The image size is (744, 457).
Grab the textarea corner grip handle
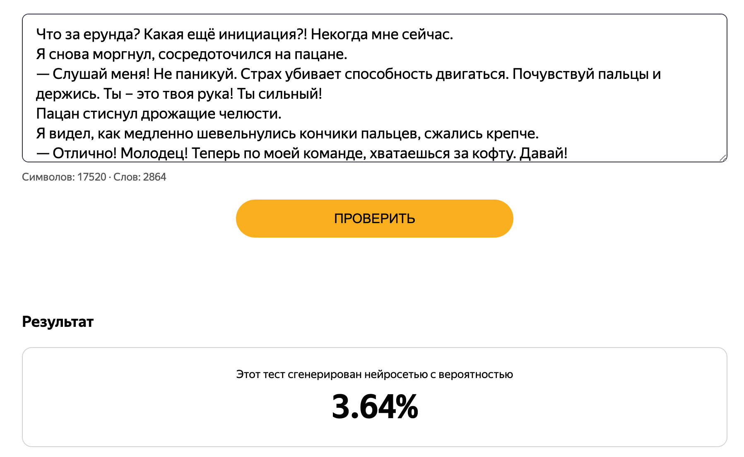point(722,157)
